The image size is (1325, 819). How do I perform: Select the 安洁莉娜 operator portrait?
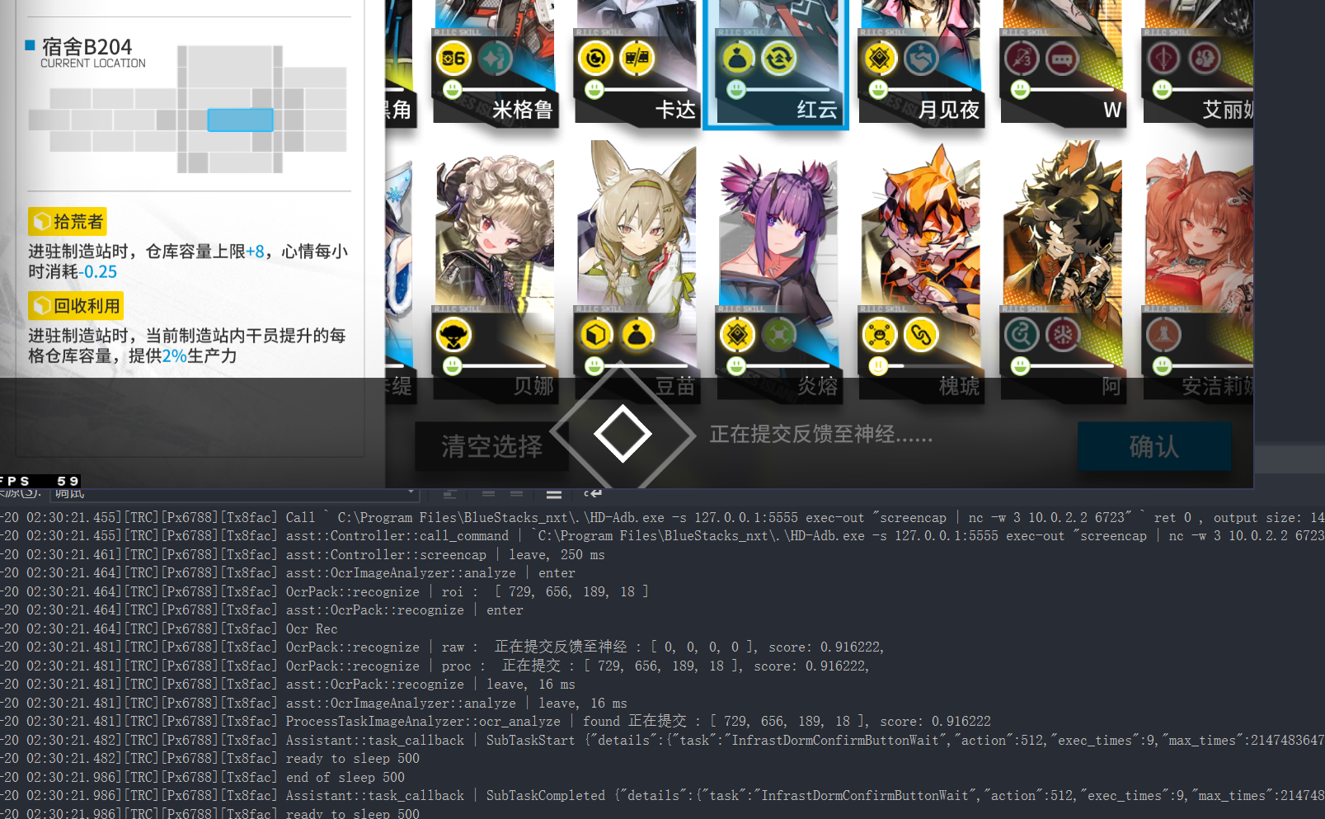click(x=1200, y=231)
